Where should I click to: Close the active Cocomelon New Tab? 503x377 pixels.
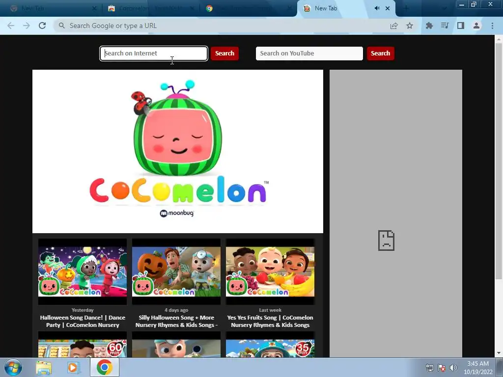point(388,8)
